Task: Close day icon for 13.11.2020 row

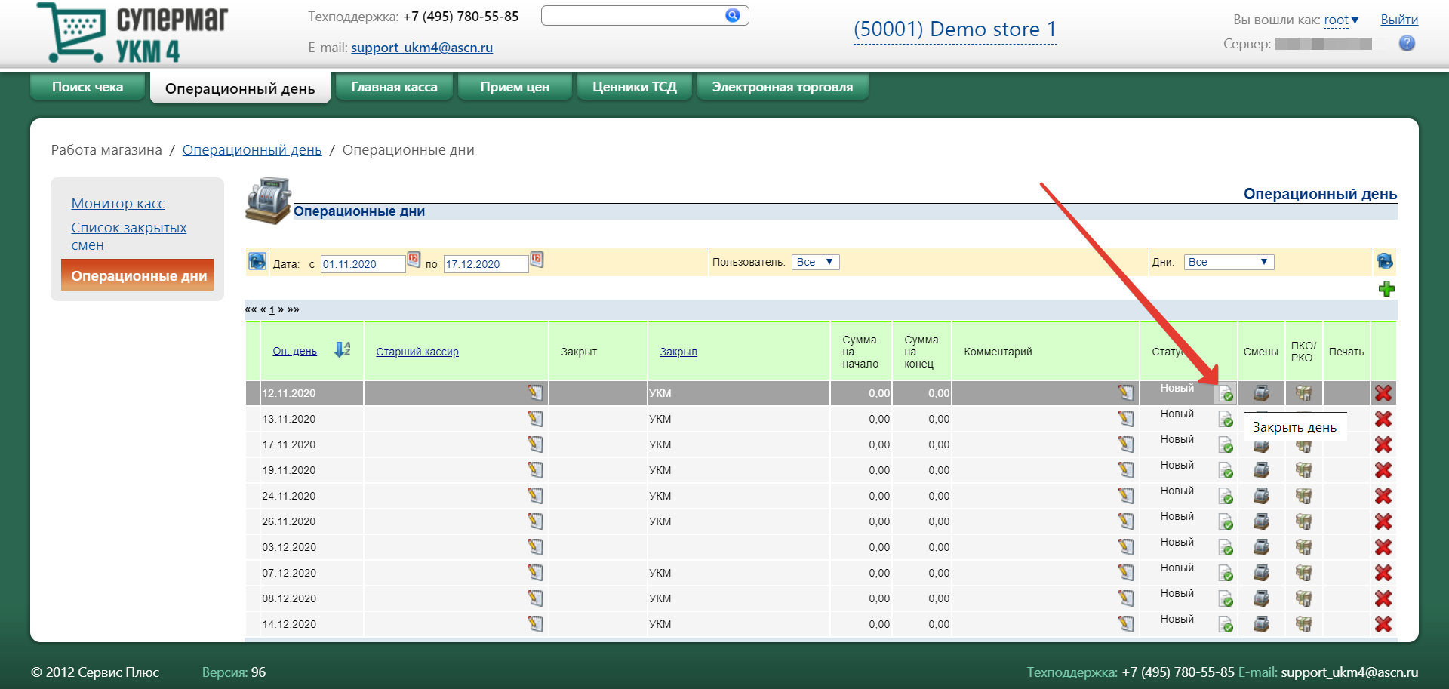Action: point(1226,420)
